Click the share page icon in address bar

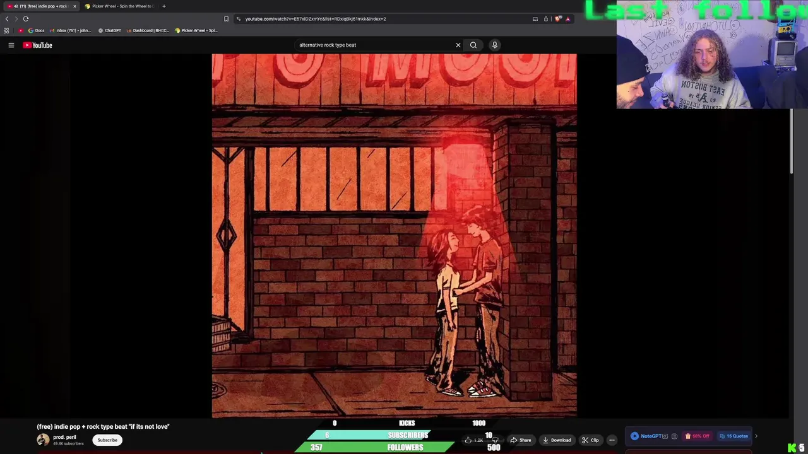click(546, 19)
